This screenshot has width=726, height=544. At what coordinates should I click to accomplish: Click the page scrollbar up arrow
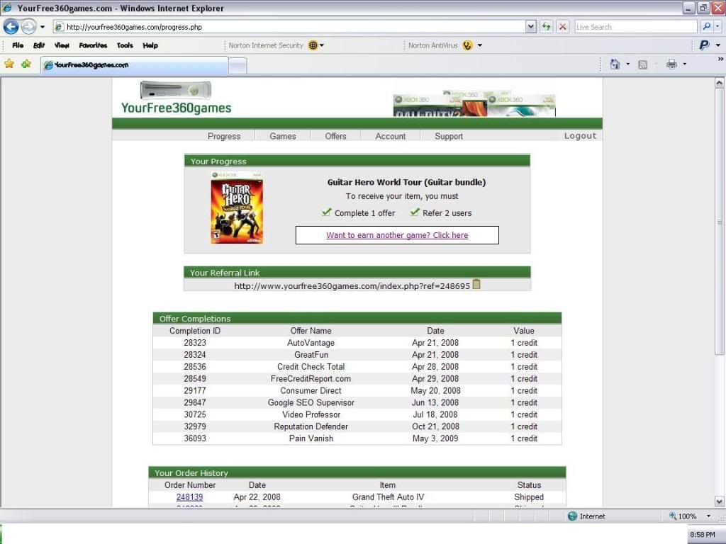tap(719, 84)
